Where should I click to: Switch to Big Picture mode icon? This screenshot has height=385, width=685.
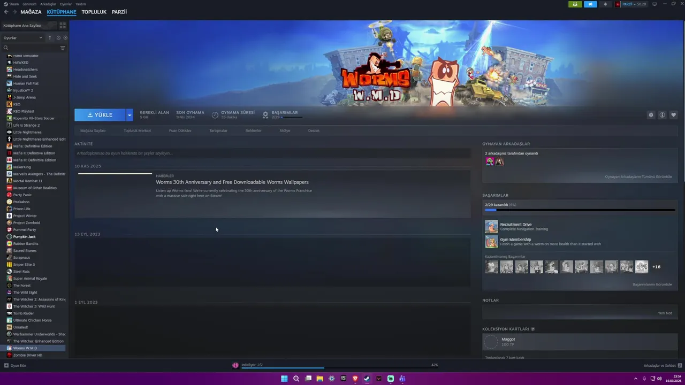tap(654, 4)
